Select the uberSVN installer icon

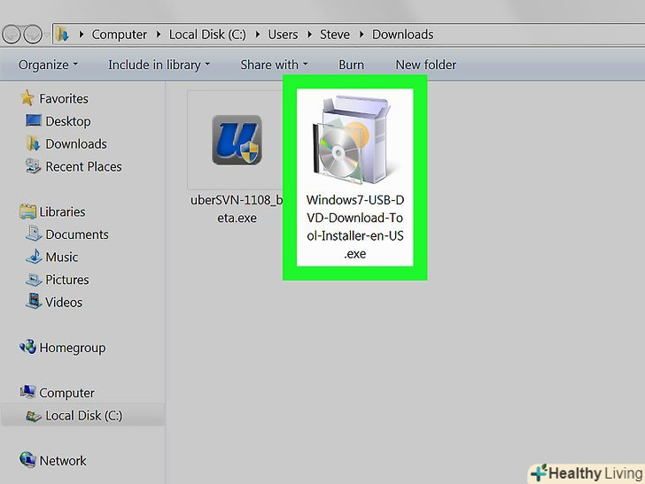click(237, 140)
